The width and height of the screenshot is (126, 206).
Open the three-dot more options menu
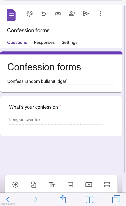[100, 14]
